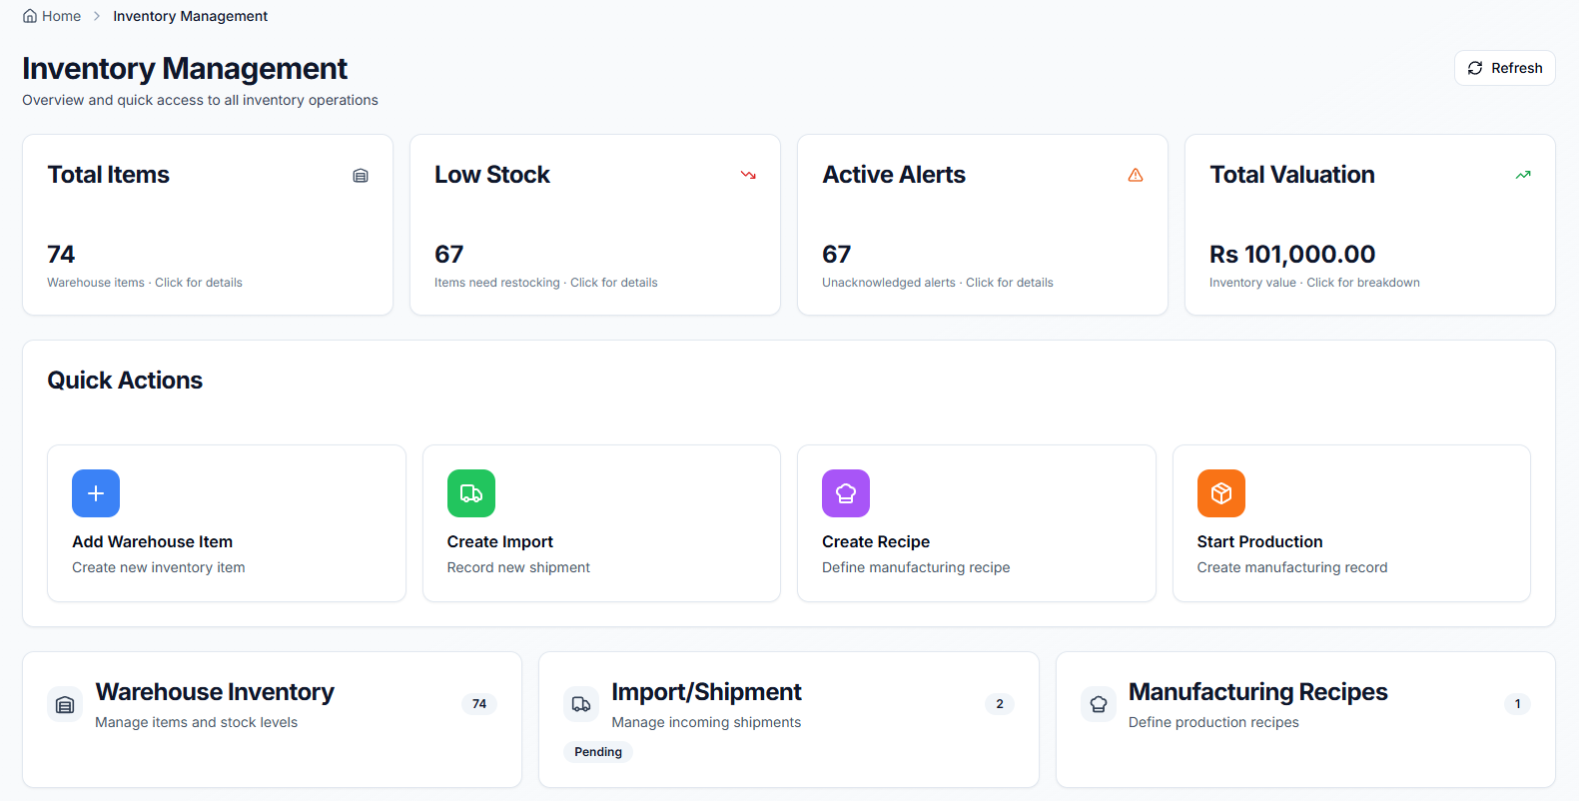1579x801 pixels.
Task: Click the warehouse icon beside Warehouse Inventory
Action: tap(65, 704)
